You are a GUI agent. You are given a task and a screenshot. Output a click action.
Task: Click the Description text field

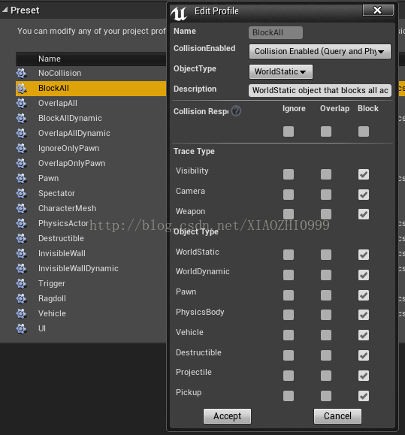[320, 91]
